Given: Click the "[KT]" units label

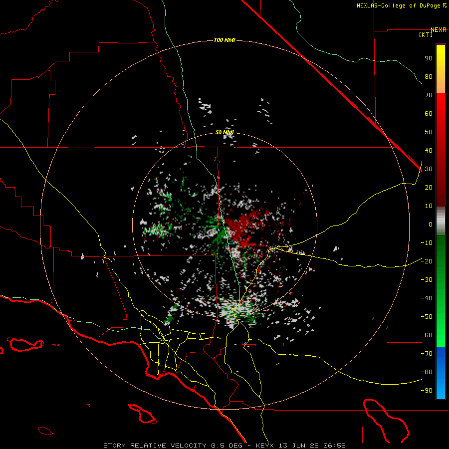Looking at the screenshot, I should pyautogui.click(x=426, y=34).
